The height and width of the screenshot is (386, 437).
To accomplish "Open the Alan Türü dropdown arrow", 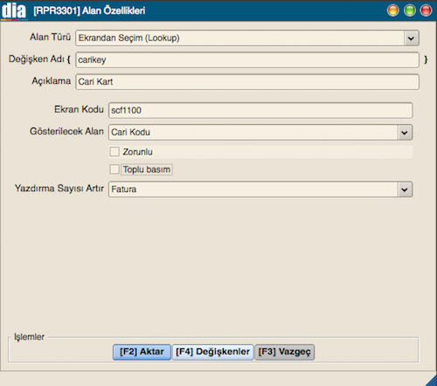I will (x=411, y=38).
